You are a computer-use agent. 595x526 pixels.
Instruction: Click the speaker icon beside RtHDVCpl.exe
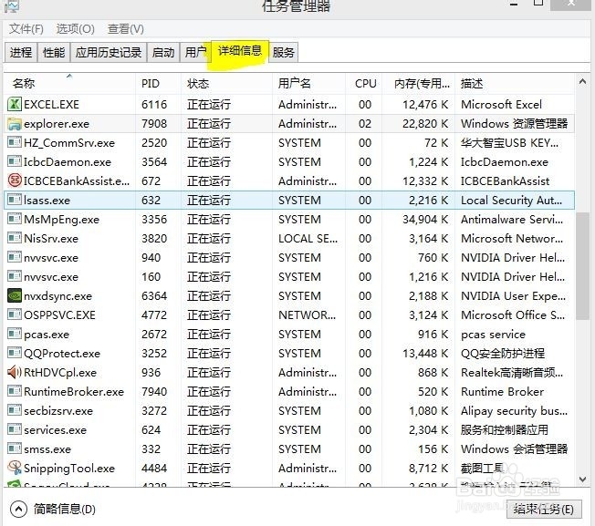(15, 373)
